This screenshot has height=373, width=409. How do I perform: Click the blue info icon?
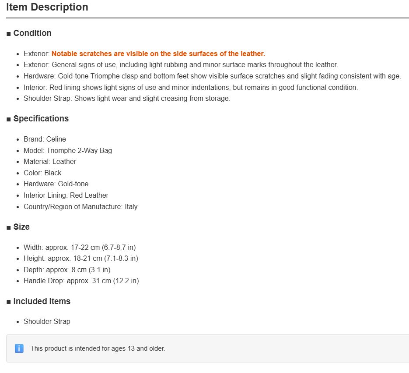tap(19, 348)
